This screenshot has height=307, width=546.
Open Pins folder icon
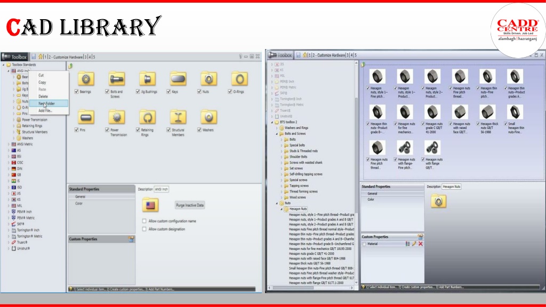[86, 117]
